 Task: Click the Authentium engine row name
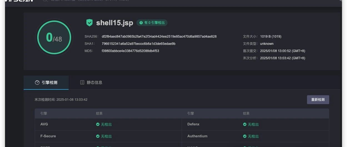(197, 136)
